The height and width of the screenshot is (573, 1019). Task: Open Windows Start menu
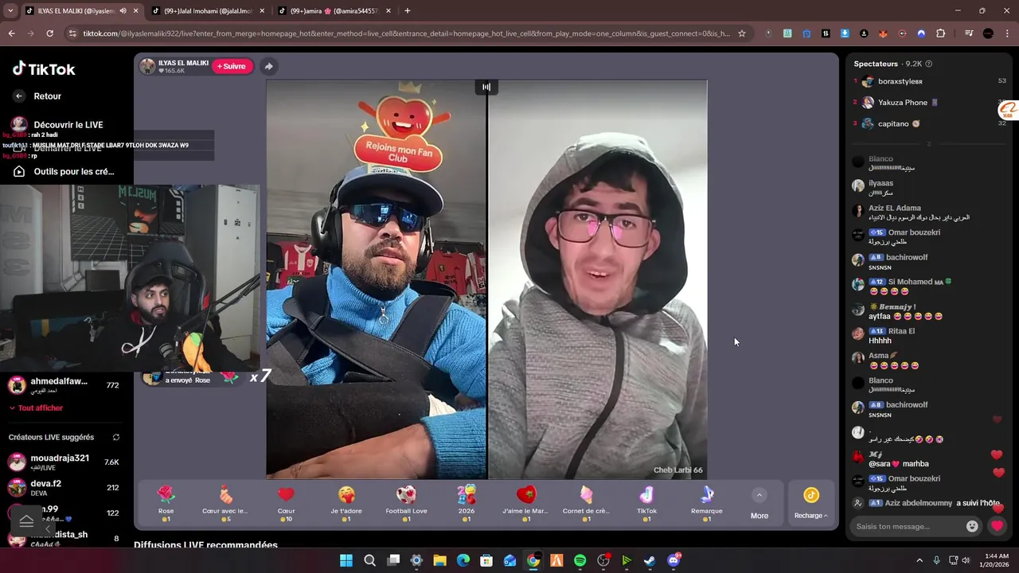point(346,560)
